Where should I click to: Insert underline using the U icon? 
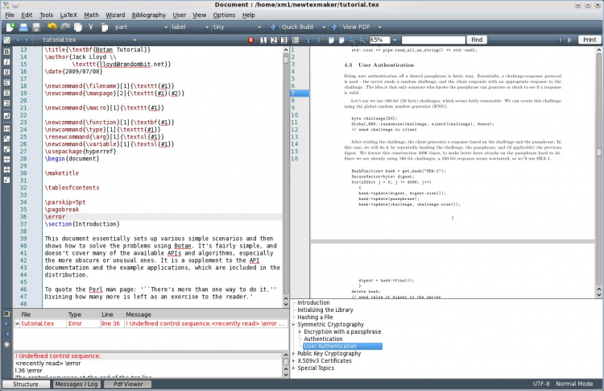[6, 72]
